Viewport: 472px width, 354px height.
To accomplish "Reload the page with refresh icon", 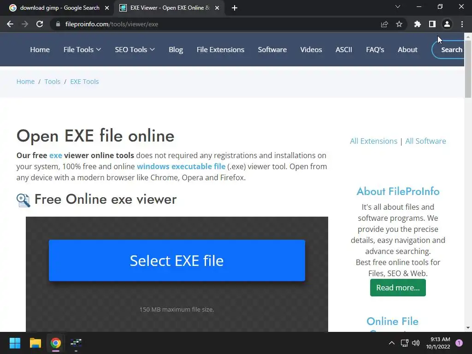I will click(40, 24).
